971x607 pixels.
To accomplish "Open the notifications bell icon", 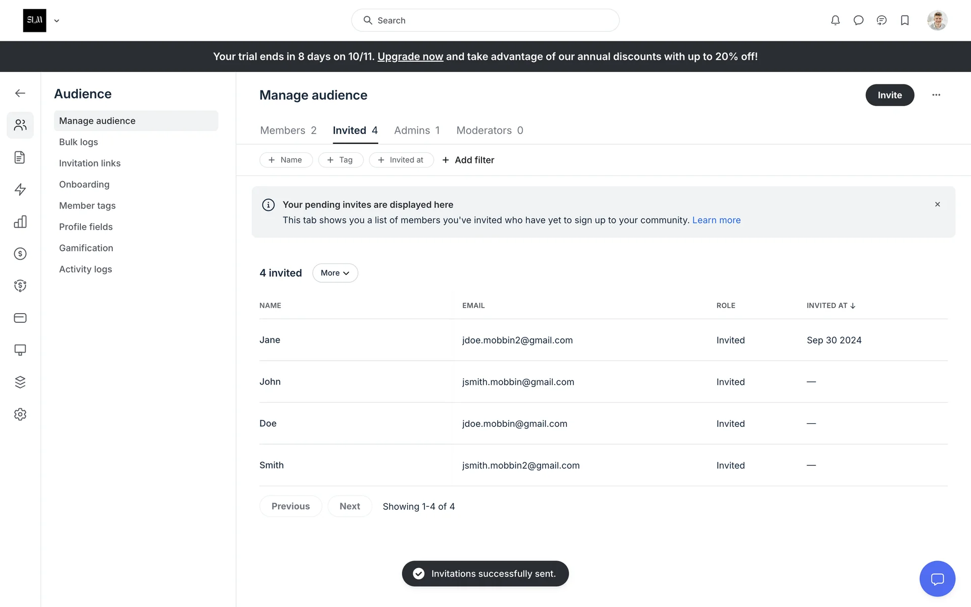I will (x=835, y=20).
